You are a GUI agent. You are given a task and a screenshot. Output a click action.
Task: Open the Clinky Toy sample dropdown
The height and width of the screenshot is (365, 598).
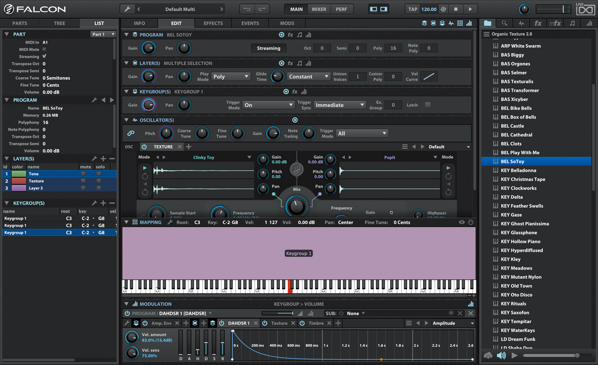coord(249,157)
